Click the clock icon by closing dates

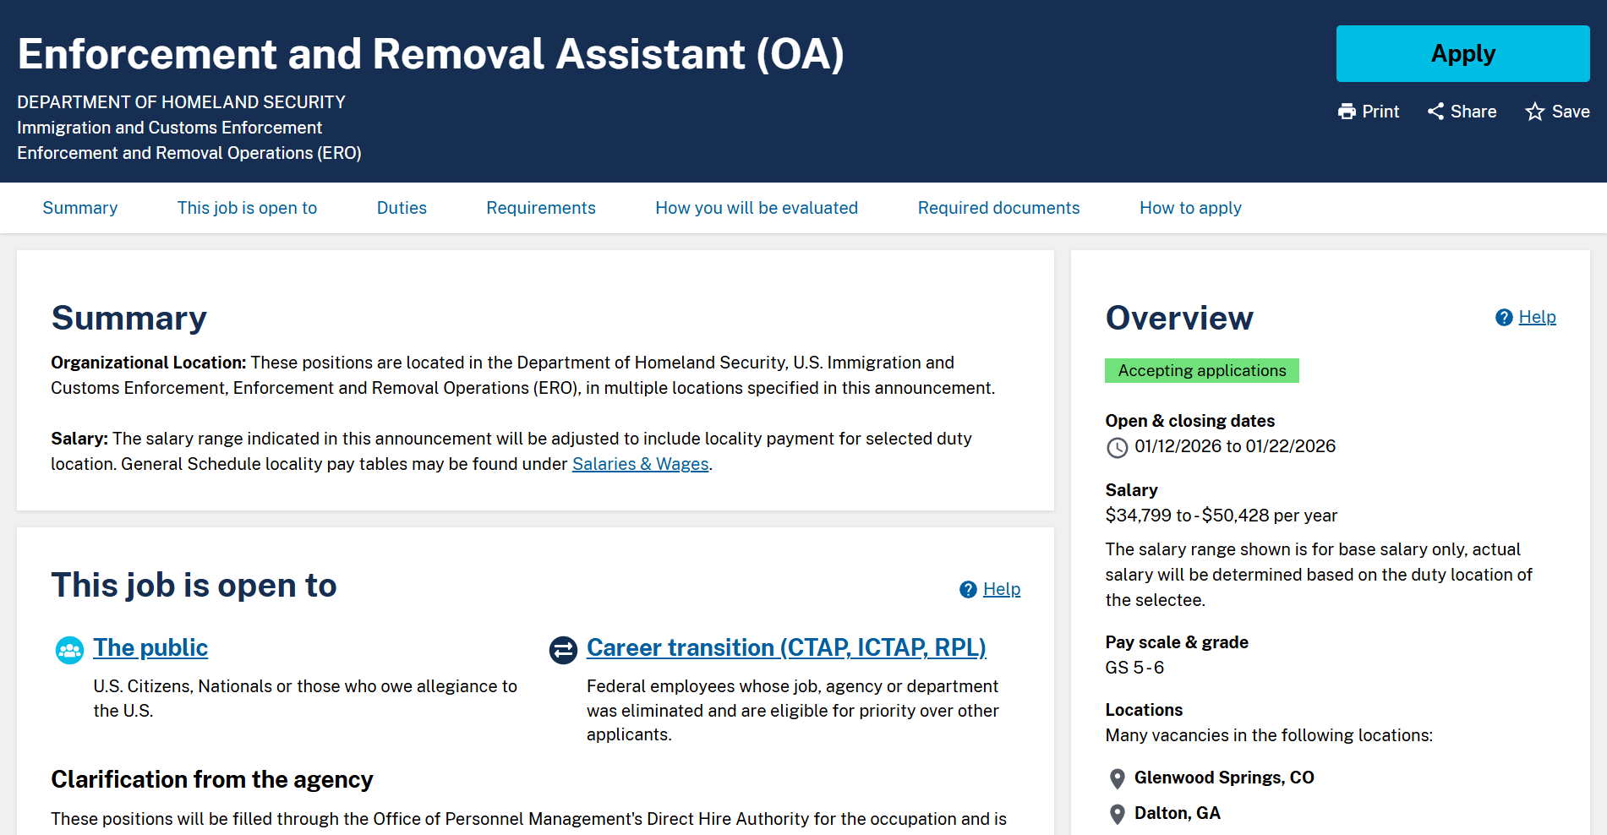click(1117, 448)
